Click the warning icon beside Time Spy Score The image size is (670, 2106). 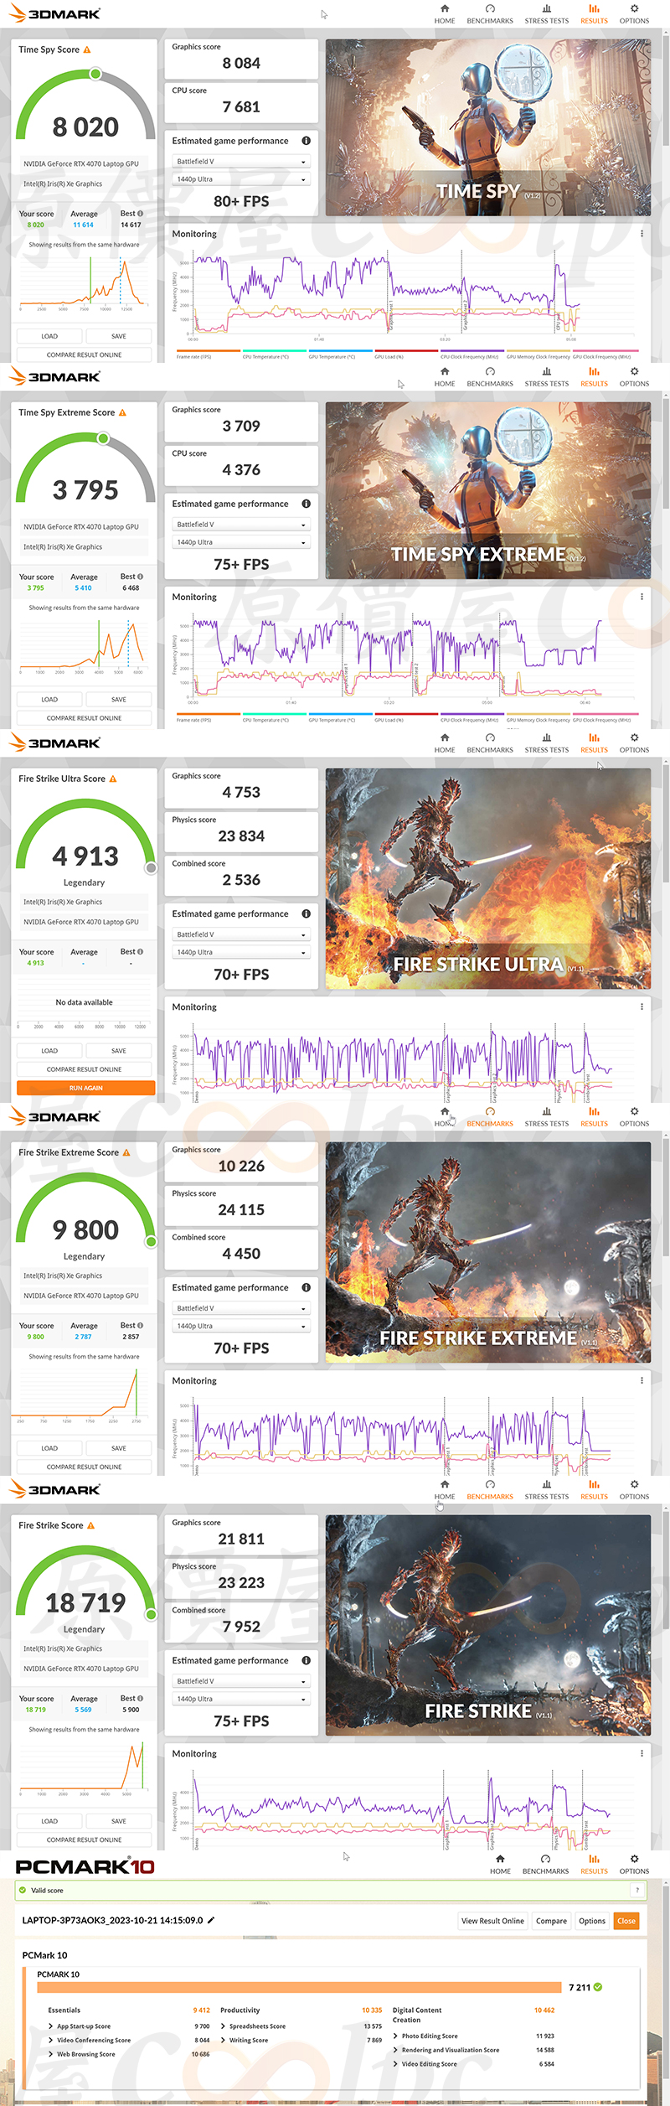[87, 50]
